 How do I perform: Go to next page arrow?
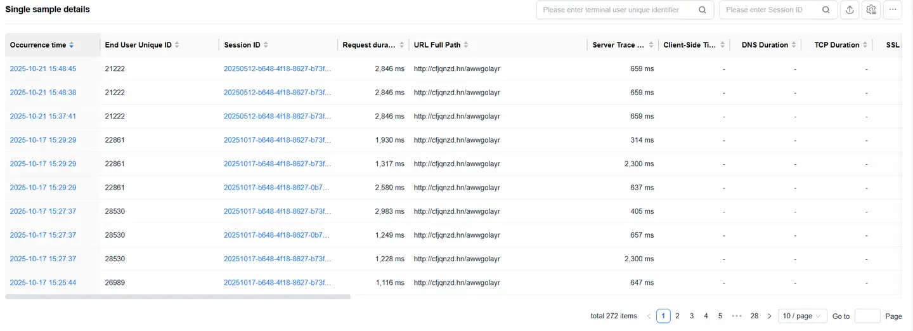pyautogui.click(x=769, y=316)
